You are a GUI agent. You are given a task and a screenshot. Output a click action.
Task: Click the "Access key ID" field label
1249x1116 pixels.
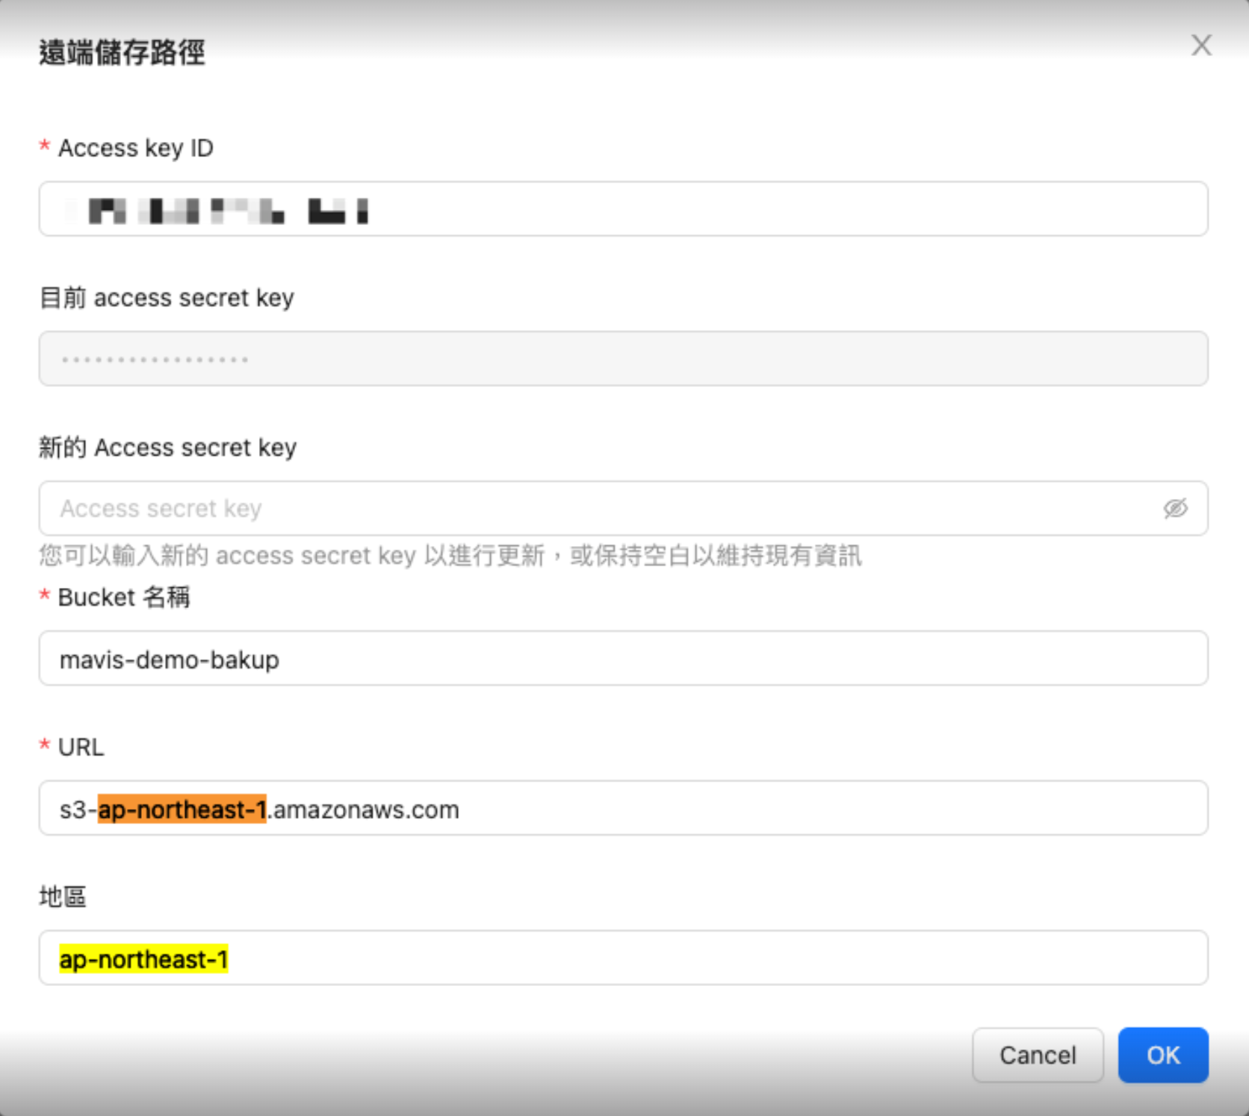pos(135,148)
